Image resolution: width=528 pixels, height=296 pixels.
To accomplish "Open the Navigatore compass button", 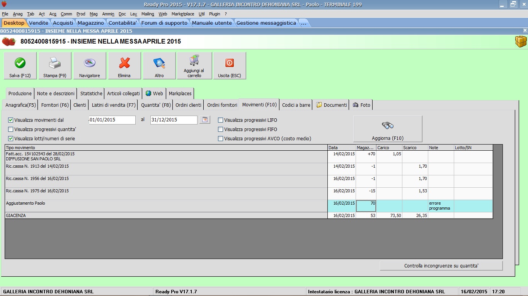I will 90,66.
